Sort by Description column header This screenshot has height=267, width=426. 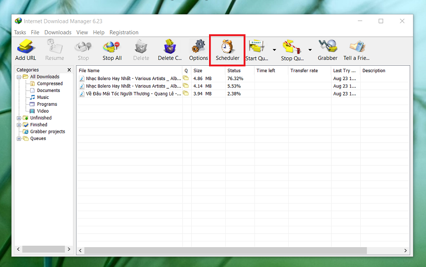(x=384, y=70)
